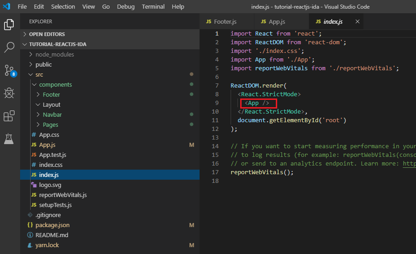
Task: Click the info icon of README.md
Action: (x=30, y=235)
